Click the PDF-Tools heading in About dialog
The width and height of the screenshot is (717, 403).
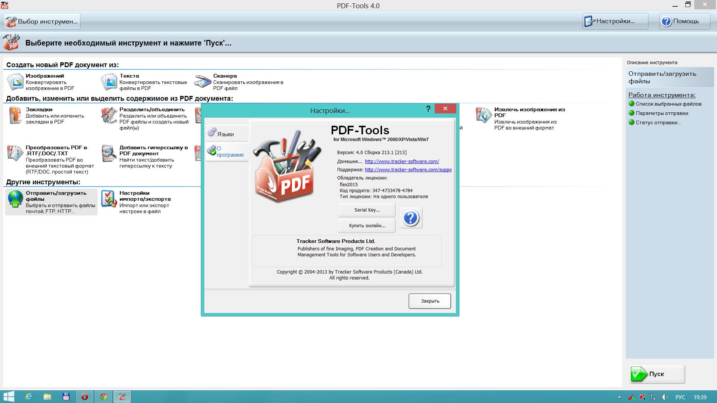360,130
